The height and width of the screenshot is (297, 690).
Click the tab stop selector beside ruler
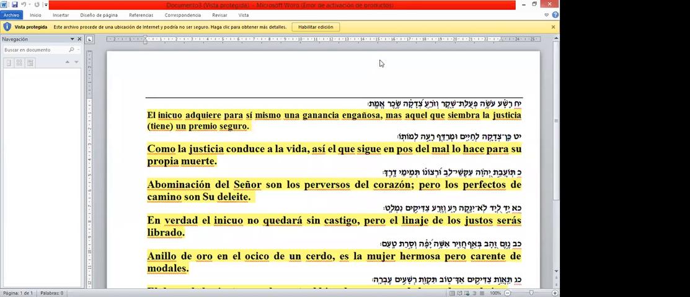[x=90, y=40]
